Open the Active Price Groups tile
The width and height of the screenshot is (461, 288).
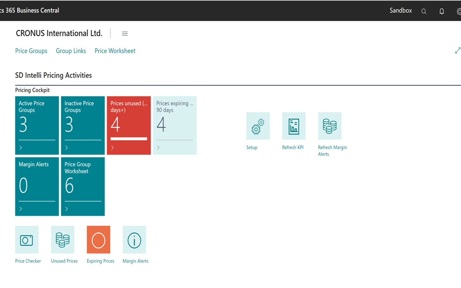coord(37,125)
